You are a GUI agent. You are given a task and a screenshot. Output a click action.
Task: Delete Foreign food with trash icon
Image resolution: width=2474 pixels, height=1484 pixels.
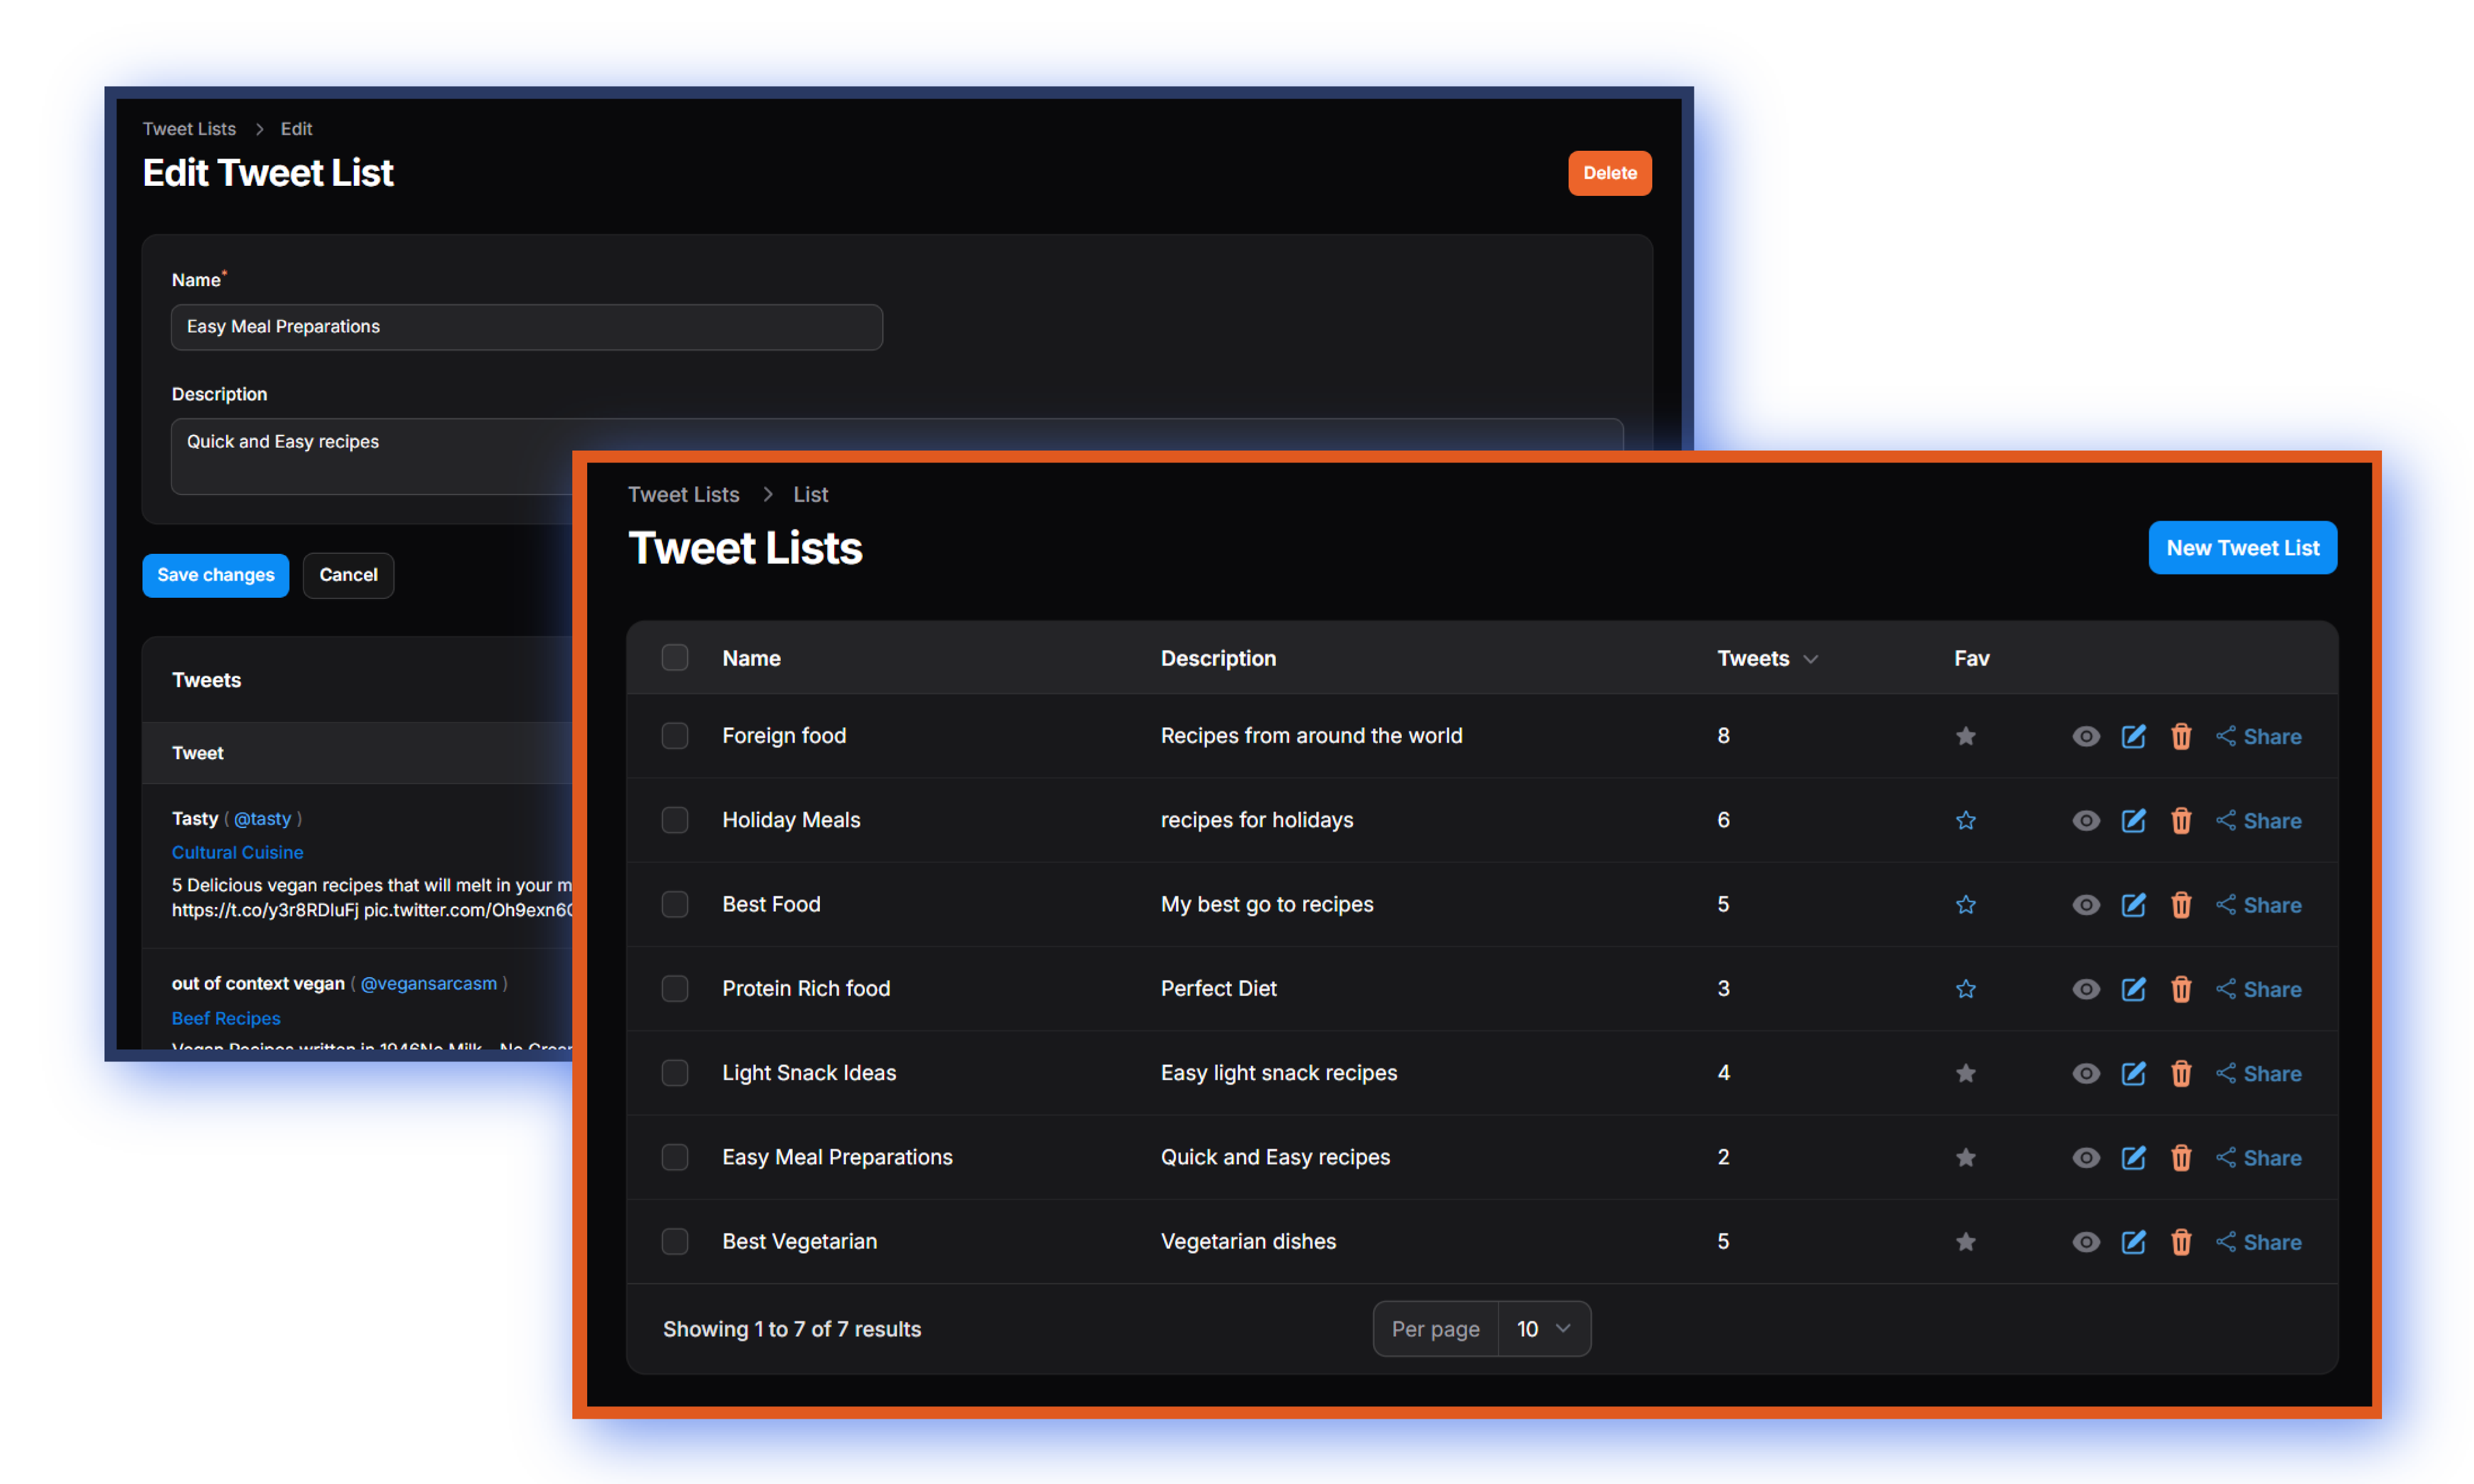click(2181, 736)
